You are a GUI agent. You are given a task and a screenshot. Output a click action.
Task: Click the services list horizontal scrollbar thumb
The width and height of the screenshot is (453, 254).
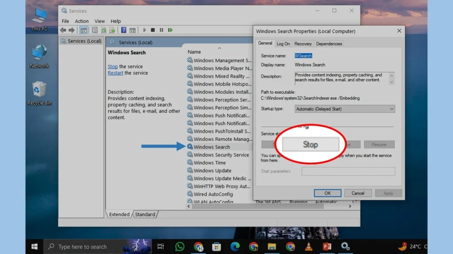tap(258, 206)
